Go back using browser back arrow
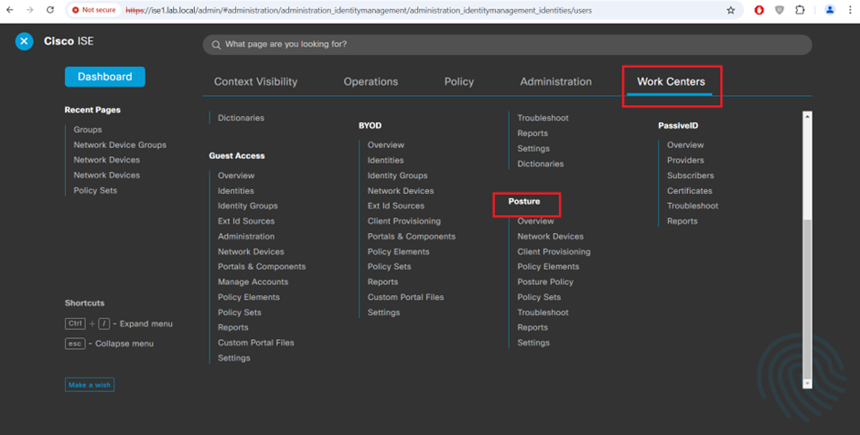Screen dimensions: 860x435 (x=10, y=10)
